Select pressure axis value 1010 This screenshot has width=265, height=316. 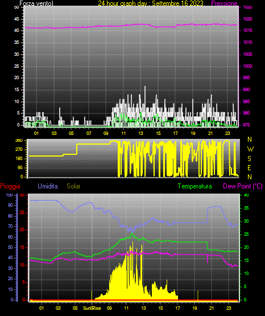247,42
